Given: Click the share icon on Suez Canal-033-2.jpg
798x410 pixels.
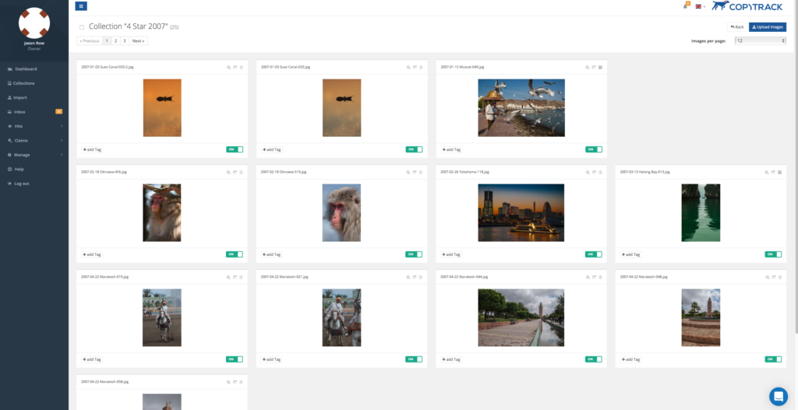Looking at the screenshot, I should coord(235,67).
